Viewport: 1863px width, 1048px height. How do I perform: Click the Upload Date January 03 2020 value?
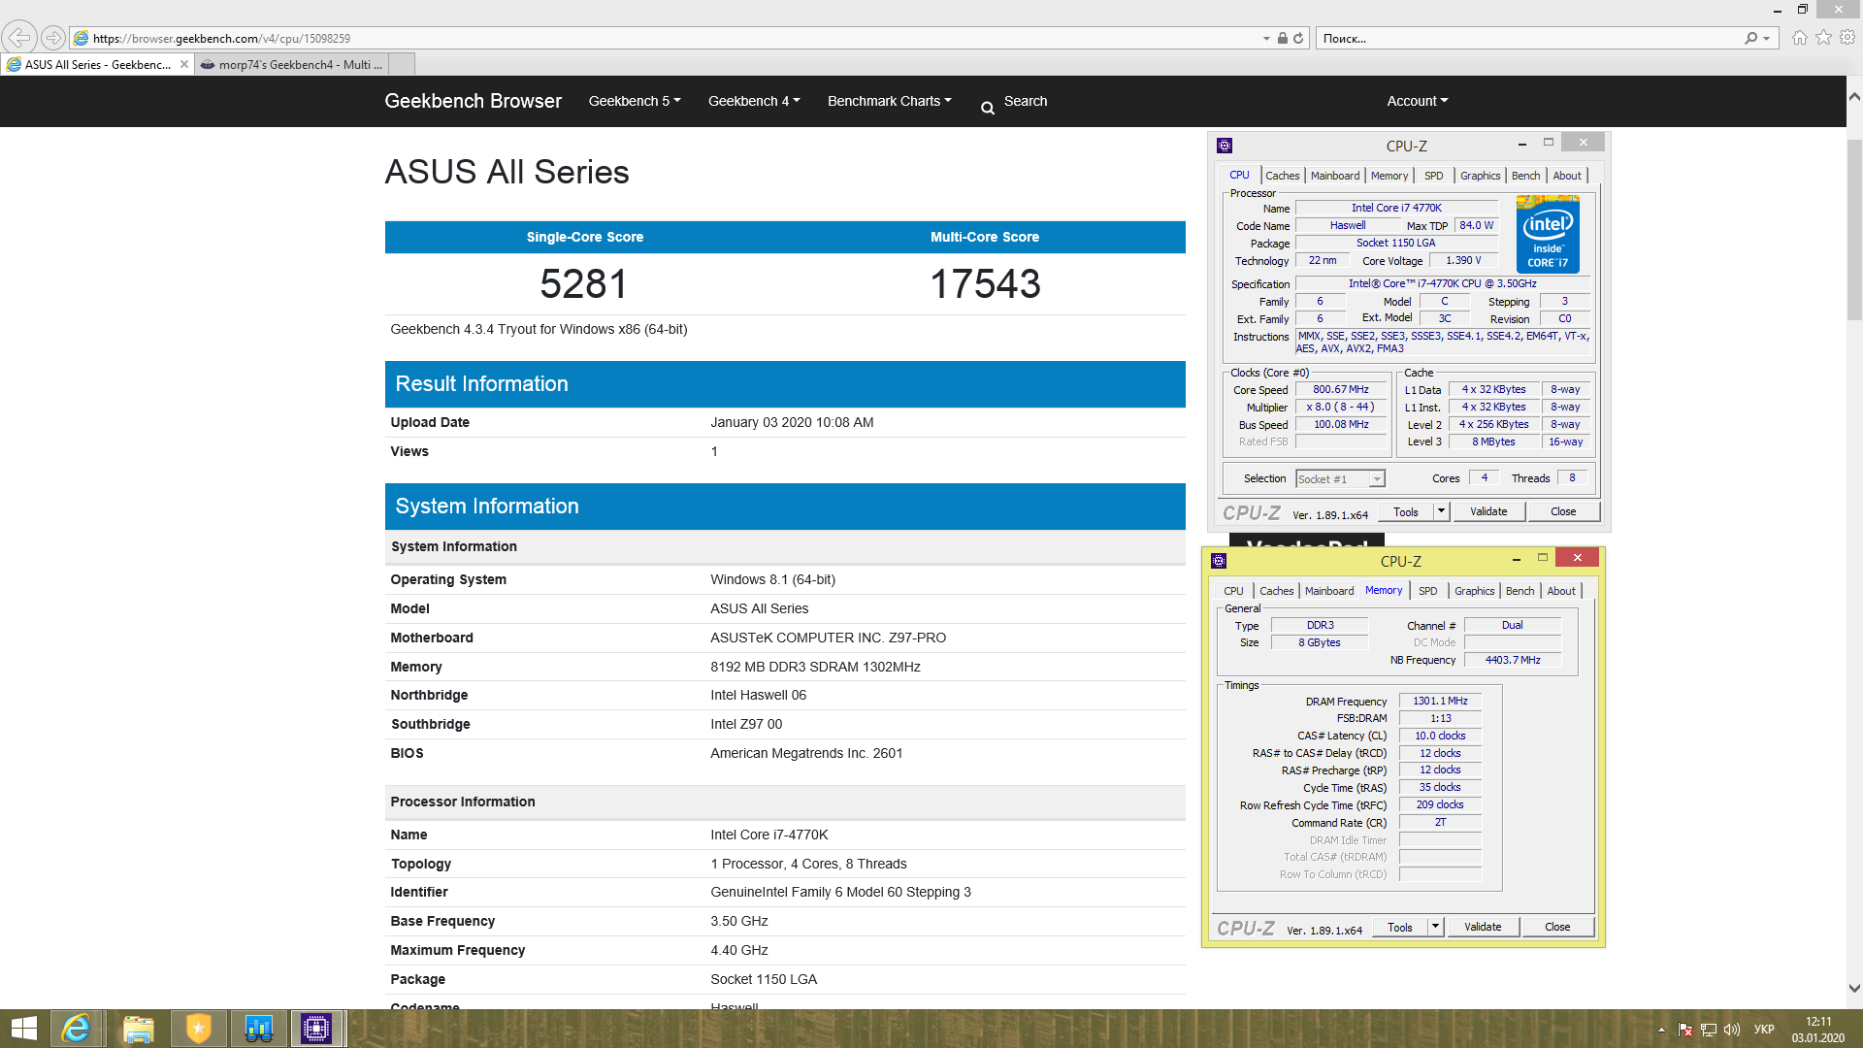(792, 422)
